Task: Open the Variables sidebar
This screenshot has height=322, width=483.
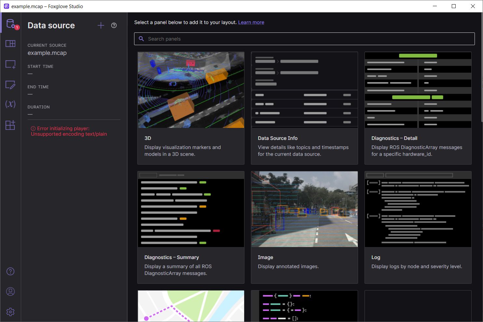Action: [x=10, y=105]
